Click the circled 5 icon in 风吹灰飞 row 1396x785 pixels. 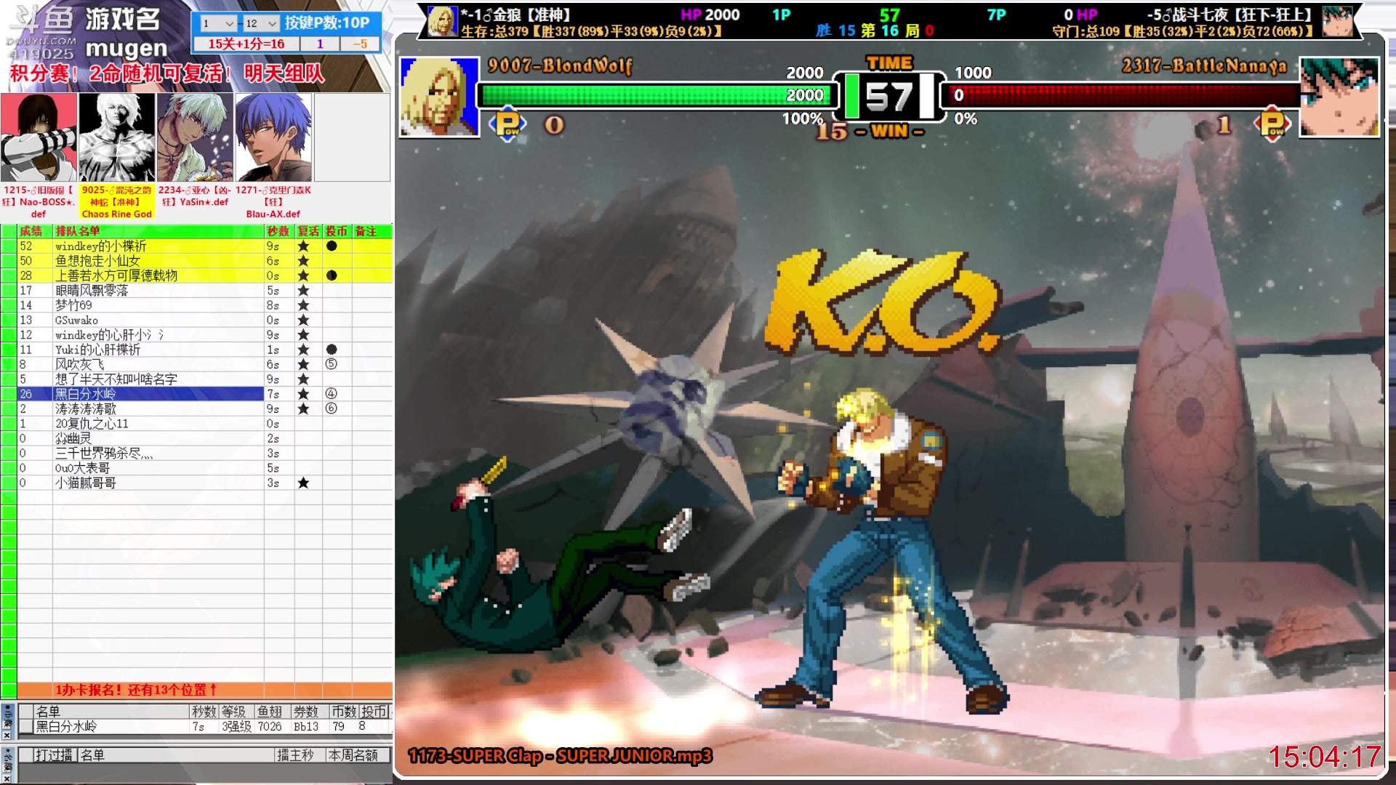point(332,364)
